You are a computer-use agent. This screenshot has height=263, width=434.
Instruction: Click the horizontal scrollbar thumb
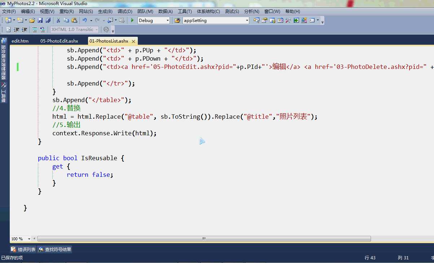pyautogui.click(x=204, y=239)
